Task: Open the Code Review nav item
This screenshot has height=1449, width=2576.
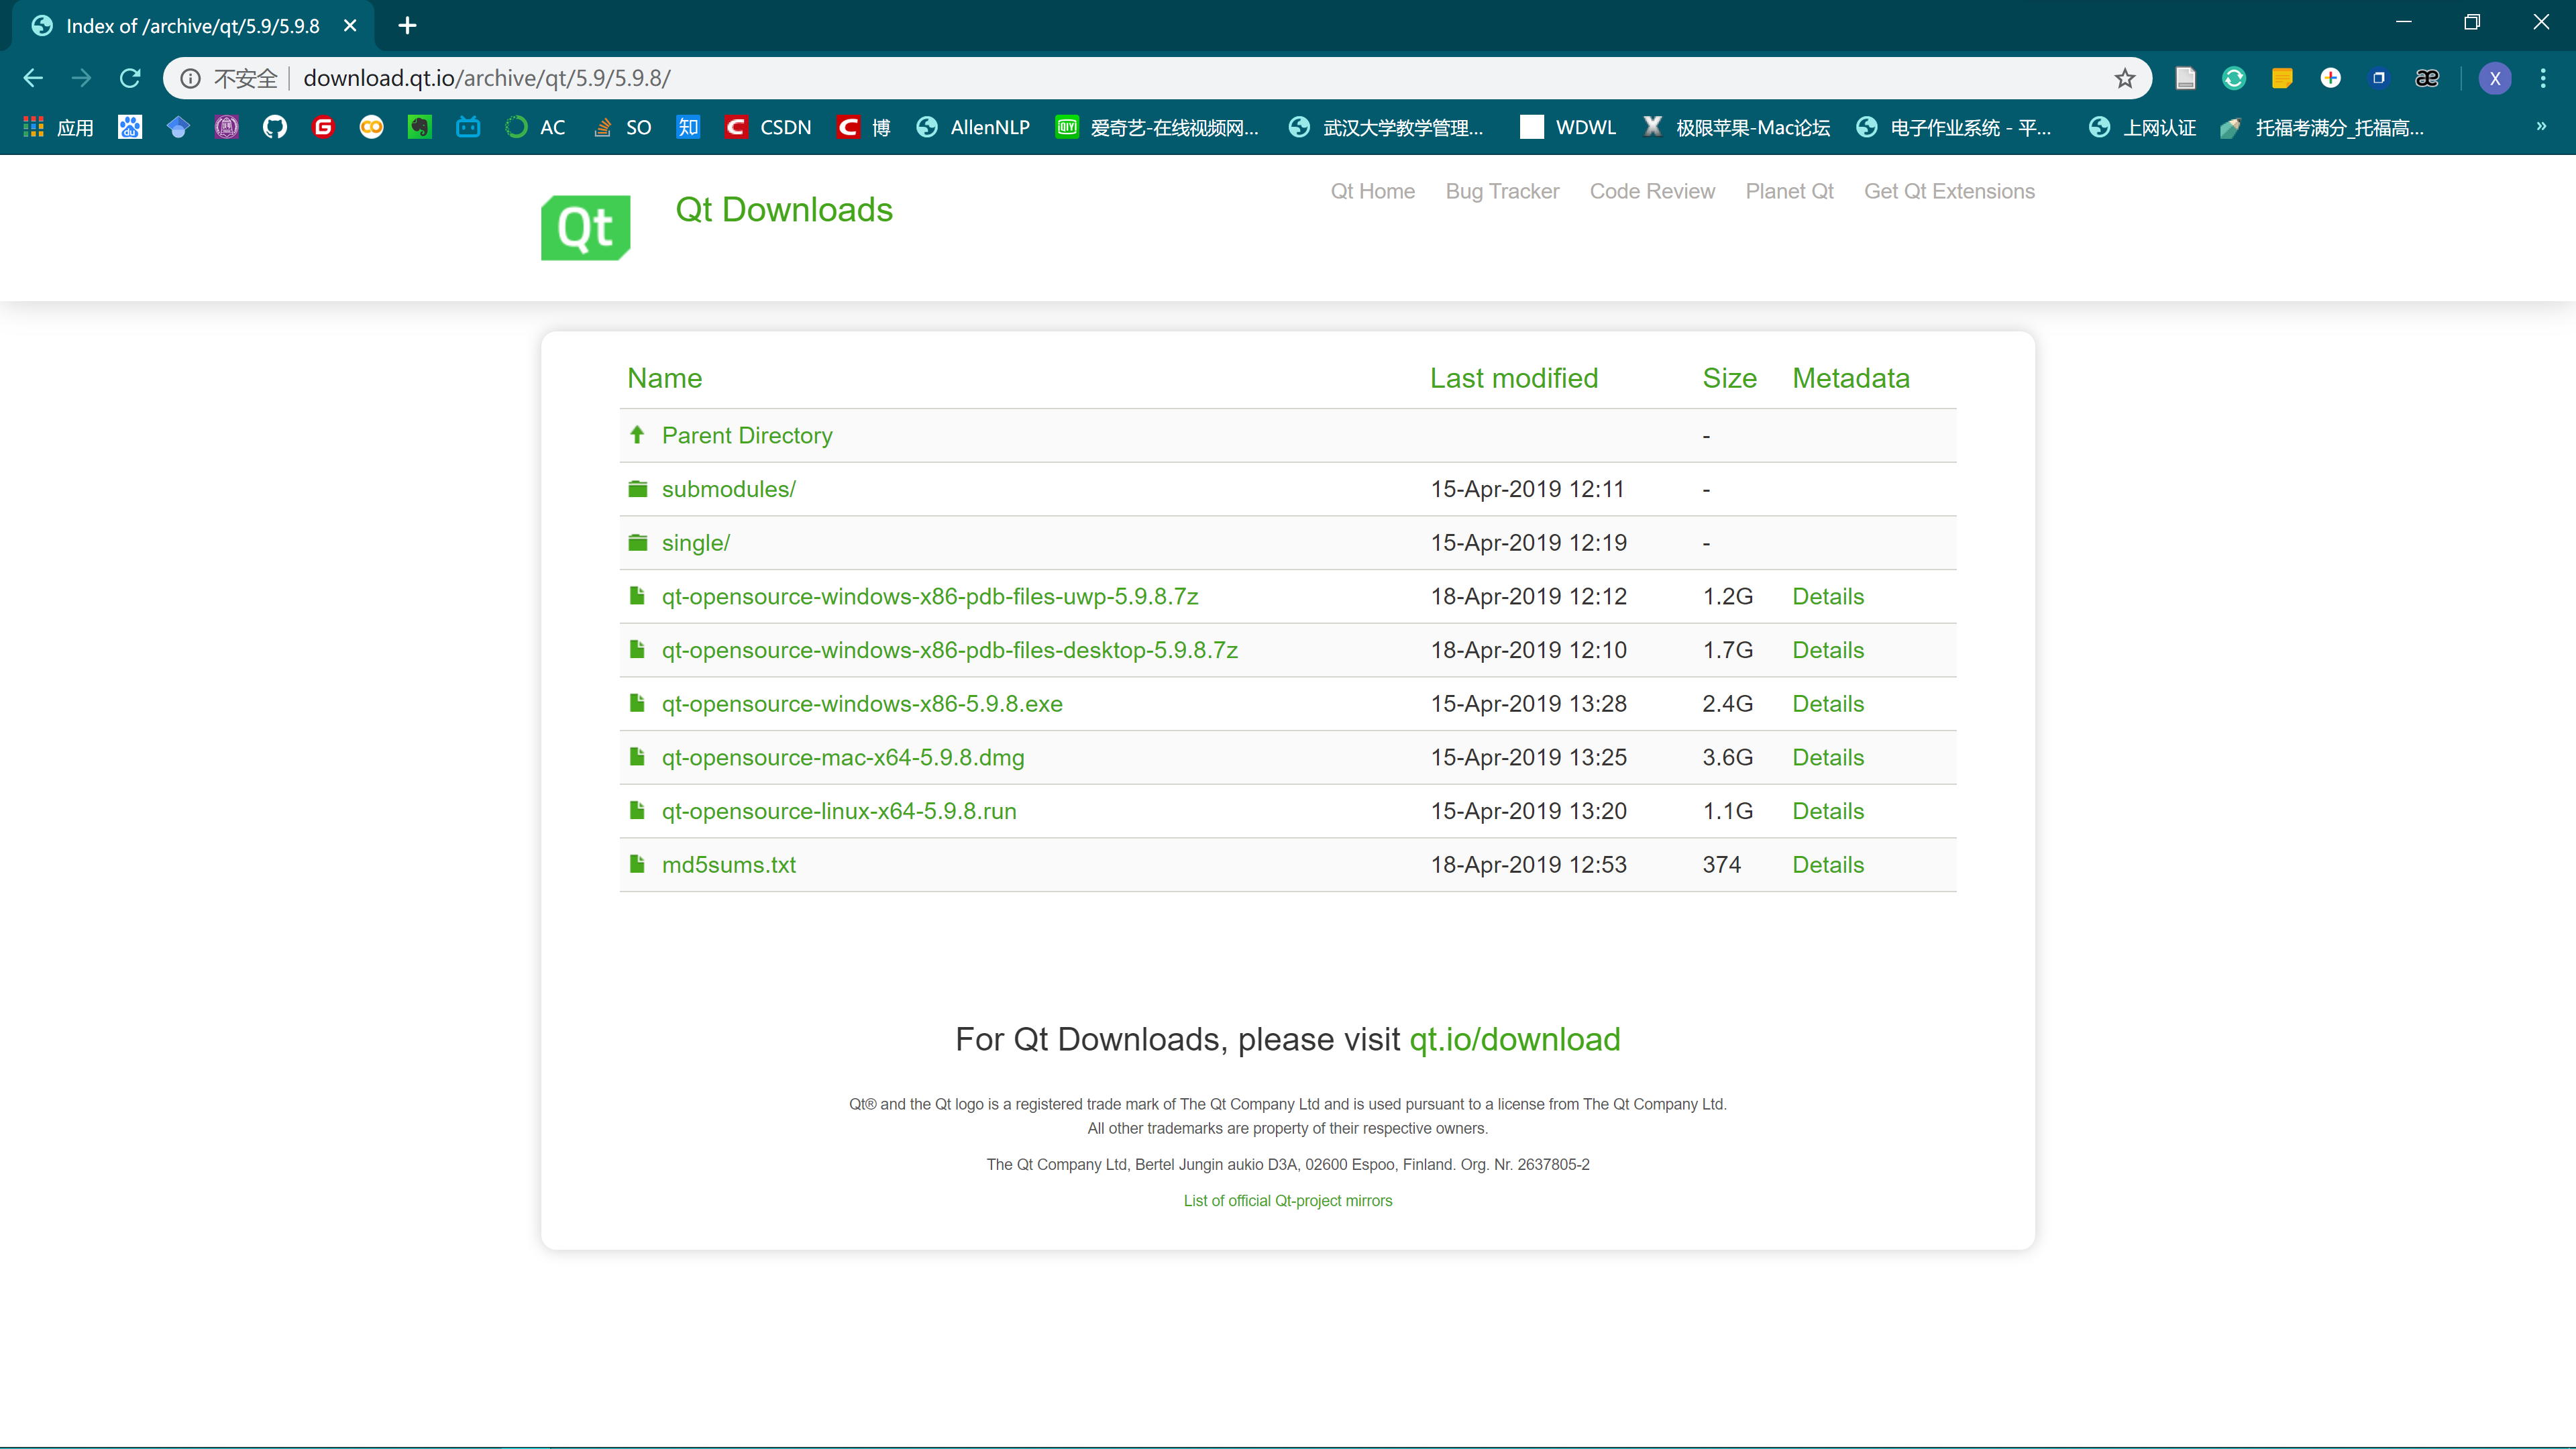Action: (1652, 191)
